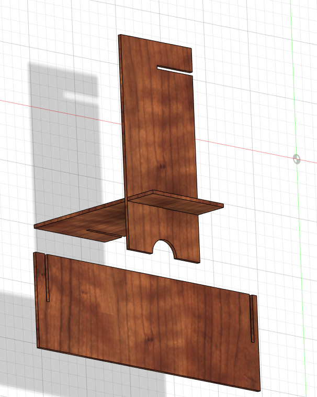The height and width of the screenshot is (397, 317).
Task: Click the left slot in the bottom panel
Action: pyautogui.click(x=47, y=278)
